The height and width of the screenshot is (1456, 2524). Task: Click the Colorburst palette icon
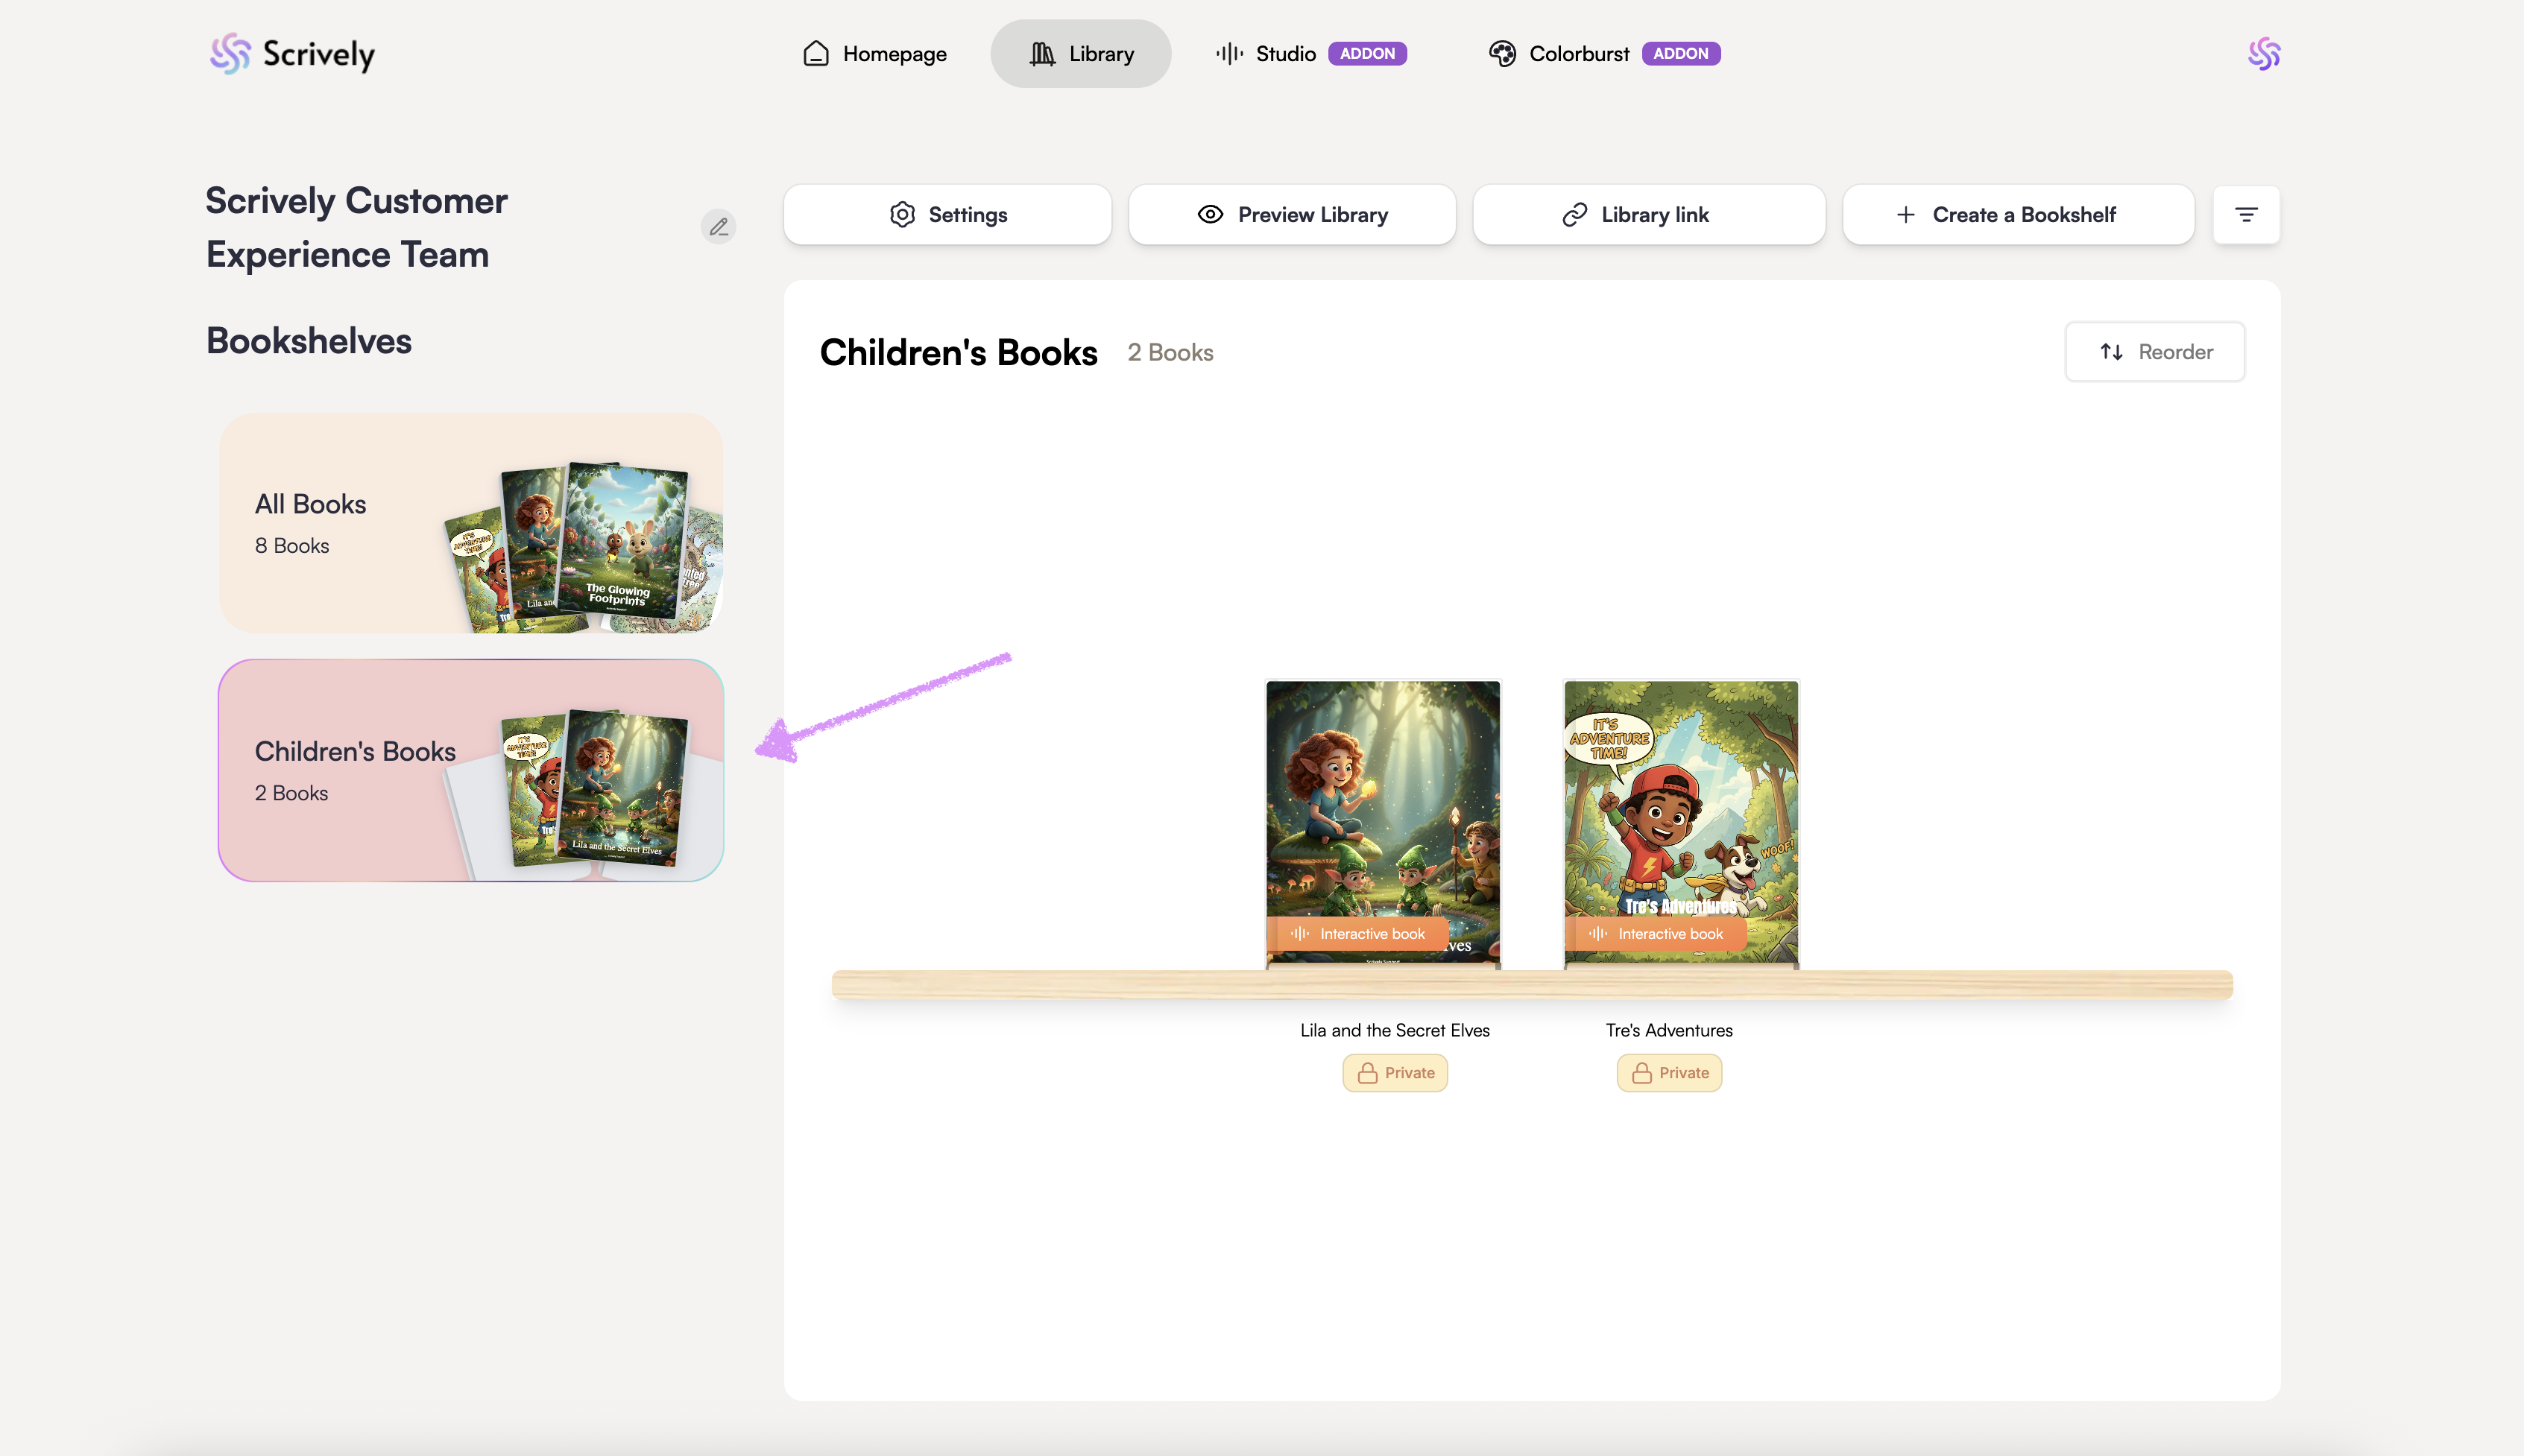(1501, 54)
